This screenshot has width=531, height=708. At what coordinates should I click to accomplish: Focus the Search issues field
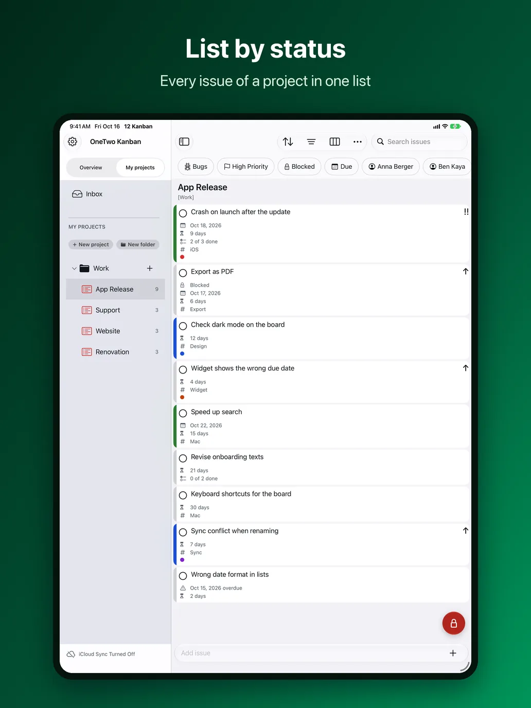pyautogui.click(x=419, y=141)
